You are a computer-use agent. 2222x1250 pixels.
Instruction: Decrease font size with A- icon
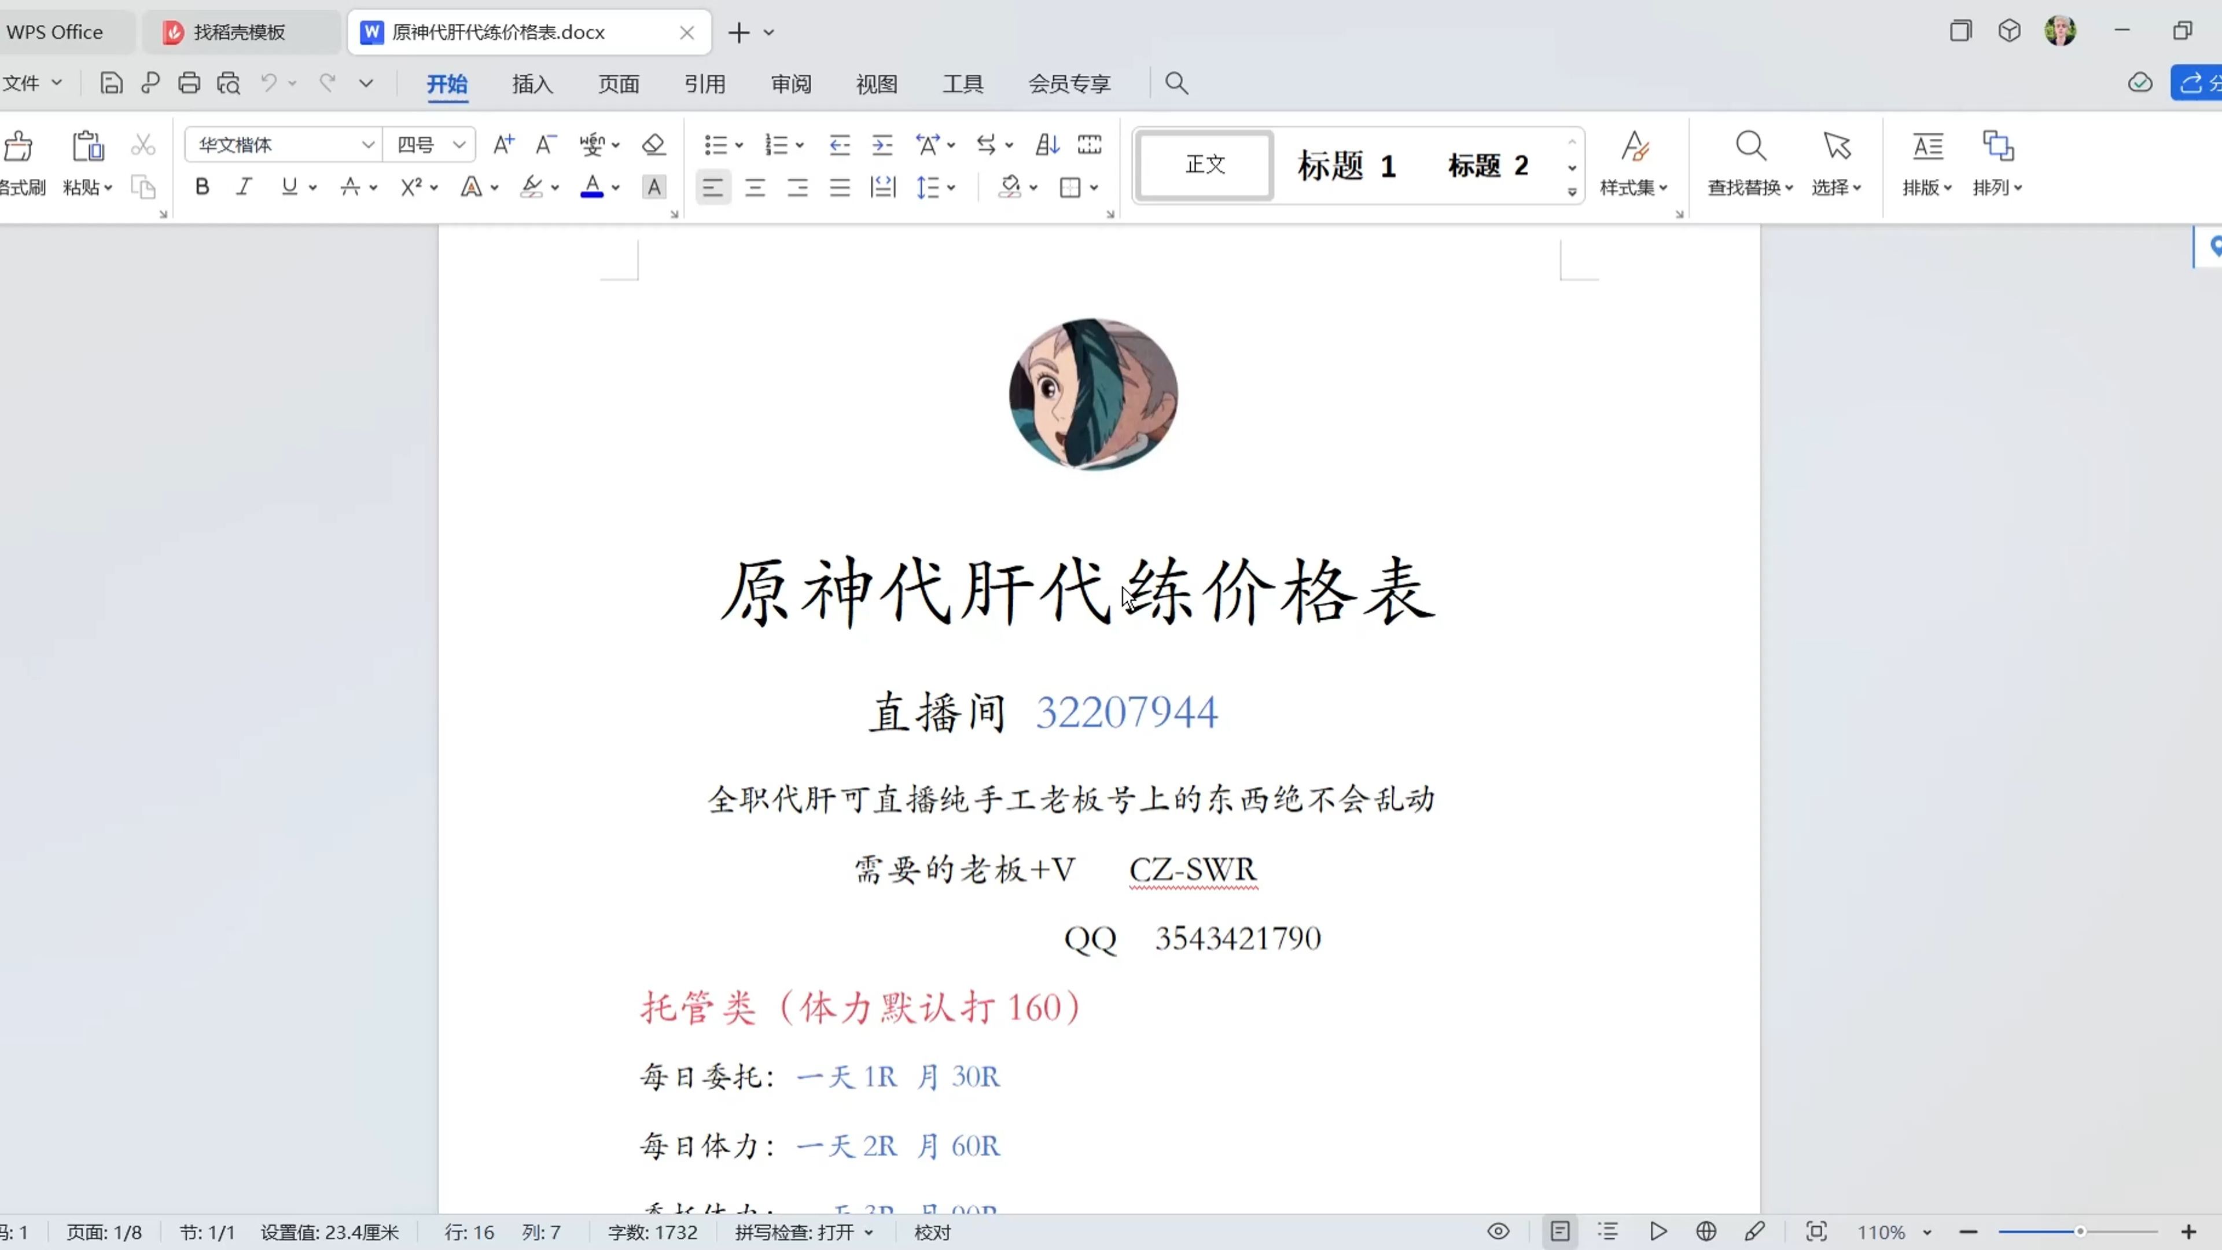click(x=546, y=144)
